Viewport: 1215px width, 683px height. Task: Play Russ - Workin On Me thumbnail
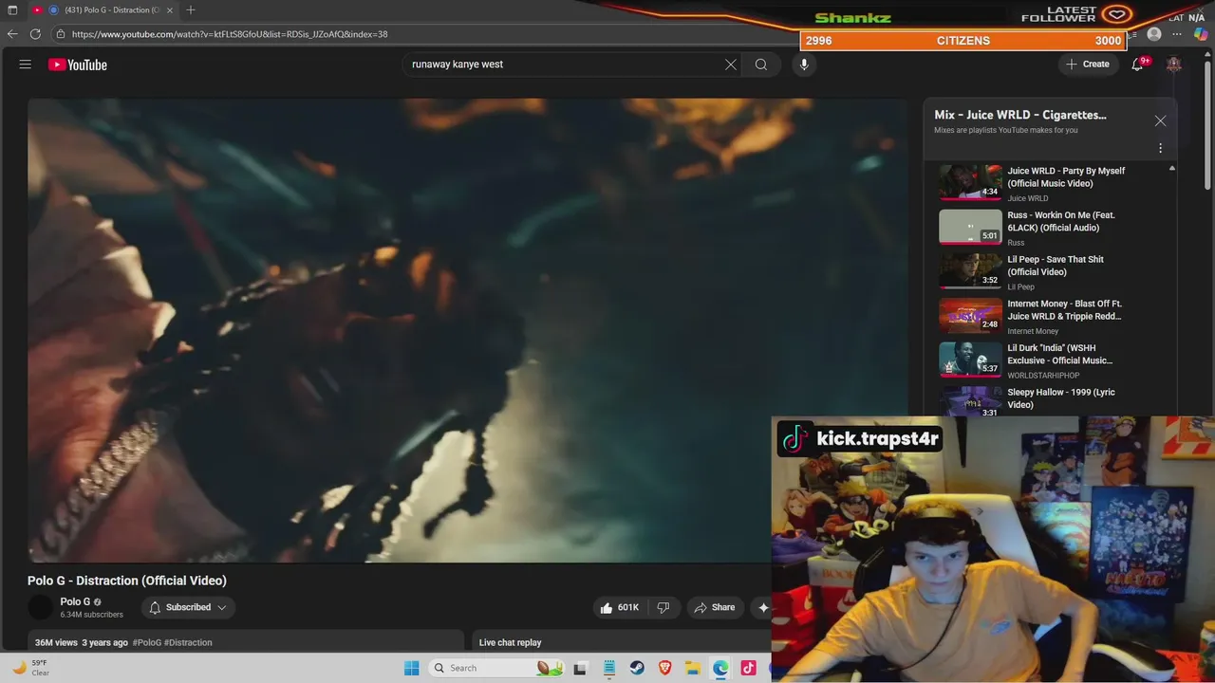point(970,227)
